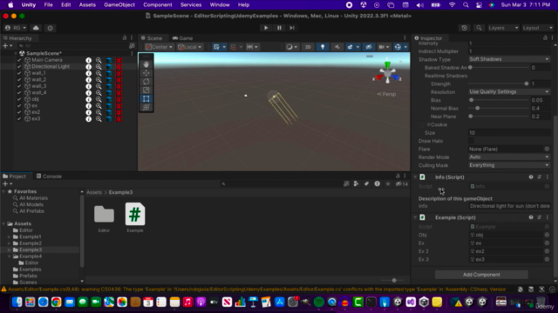The width and height of the screenshot is (558, 313).
Task: Select the Transform tool in Scene view
Action: click(x=146, y=107)
